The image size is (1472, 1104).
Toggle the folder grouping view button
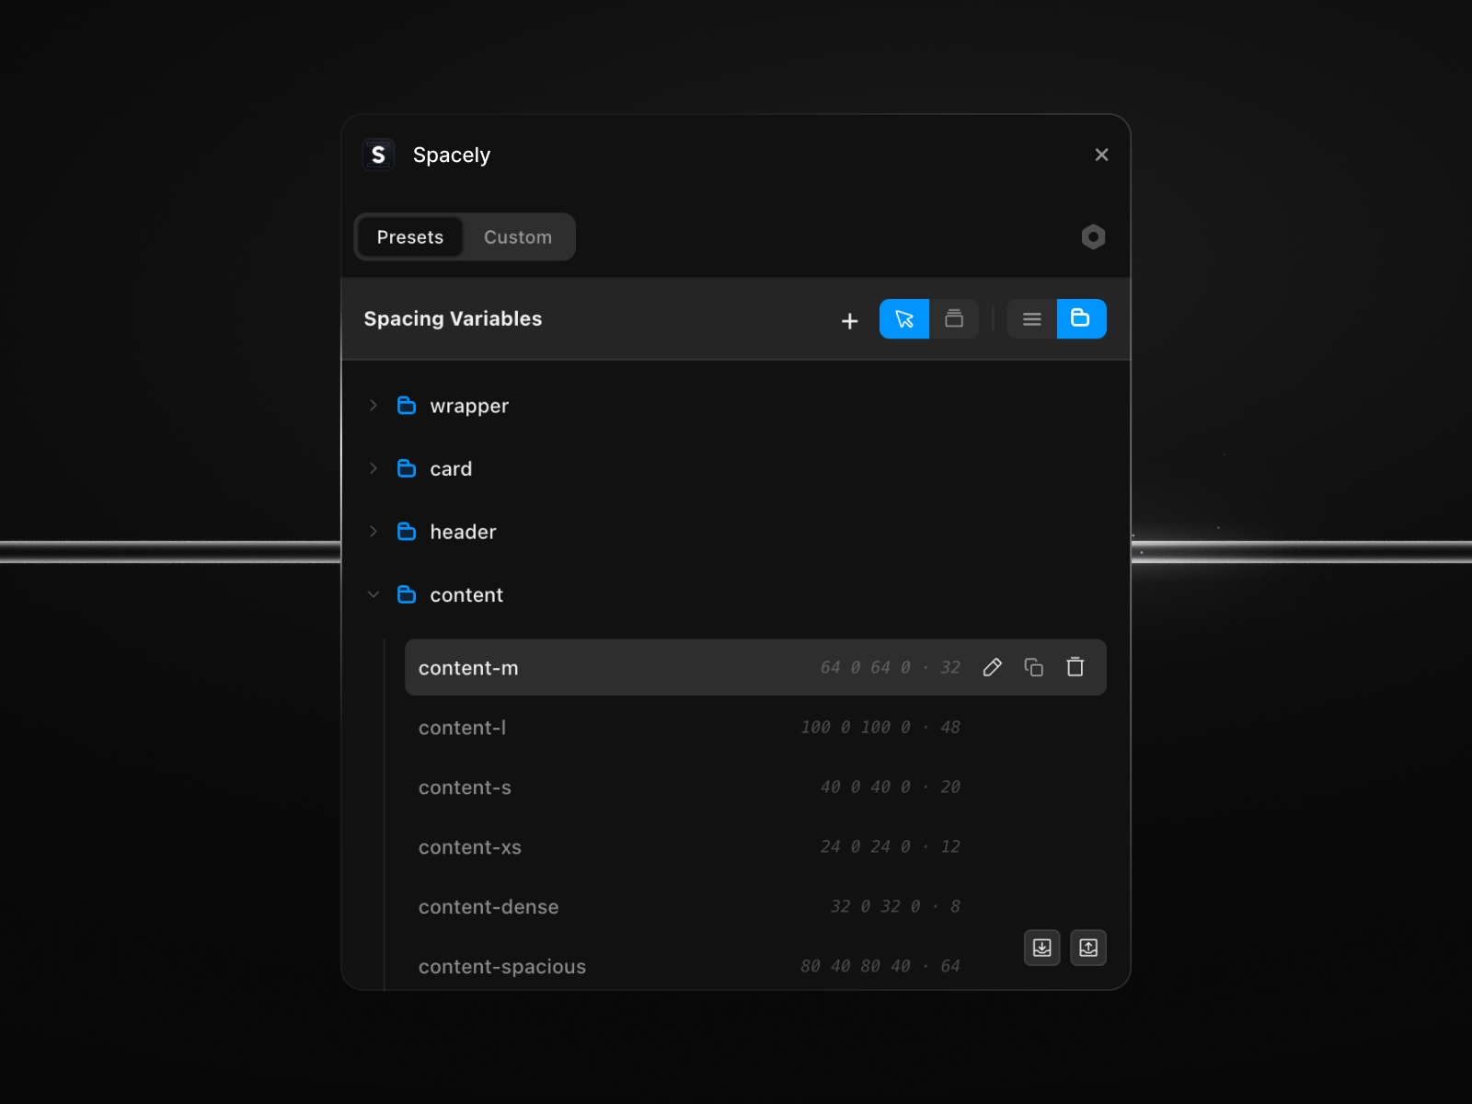[x=1081, y=319]
